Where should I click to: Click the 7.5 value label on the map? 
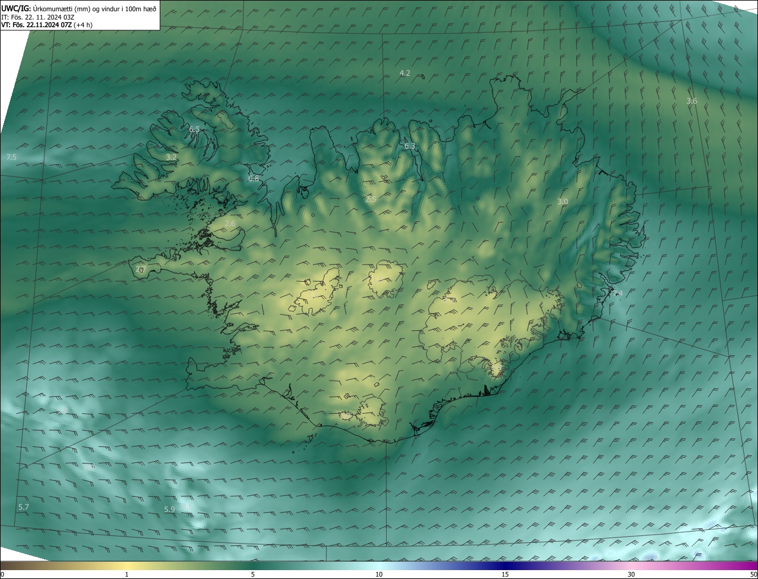point(11,157)
